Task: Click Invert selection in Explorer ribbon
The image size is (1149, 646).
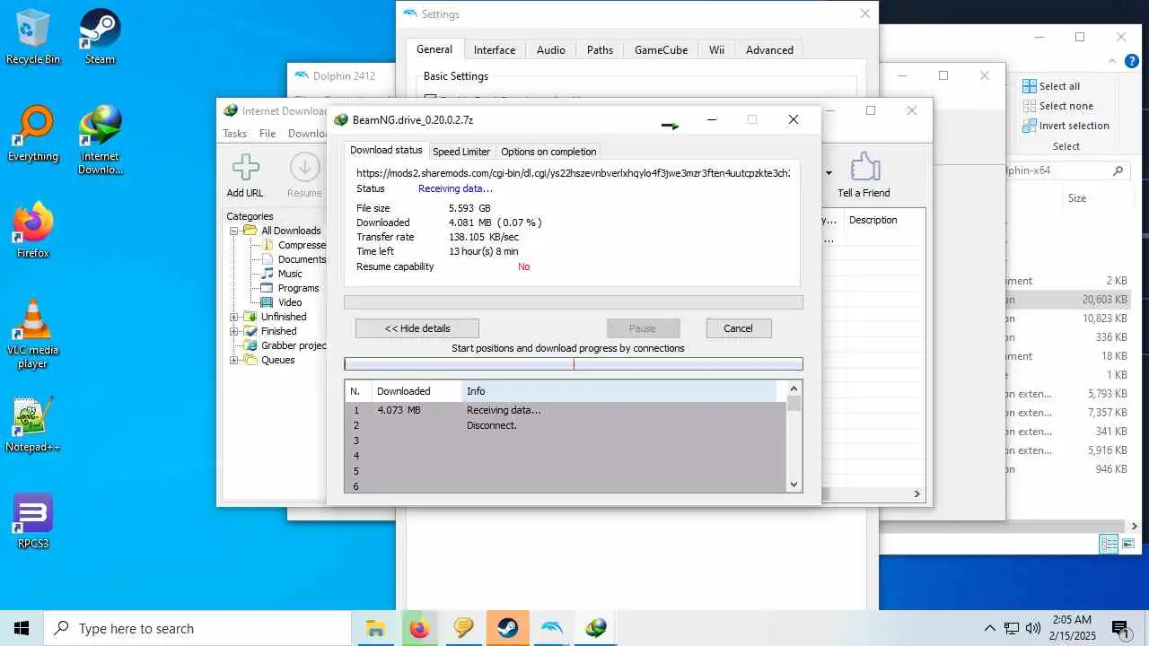Action: 1066,126
